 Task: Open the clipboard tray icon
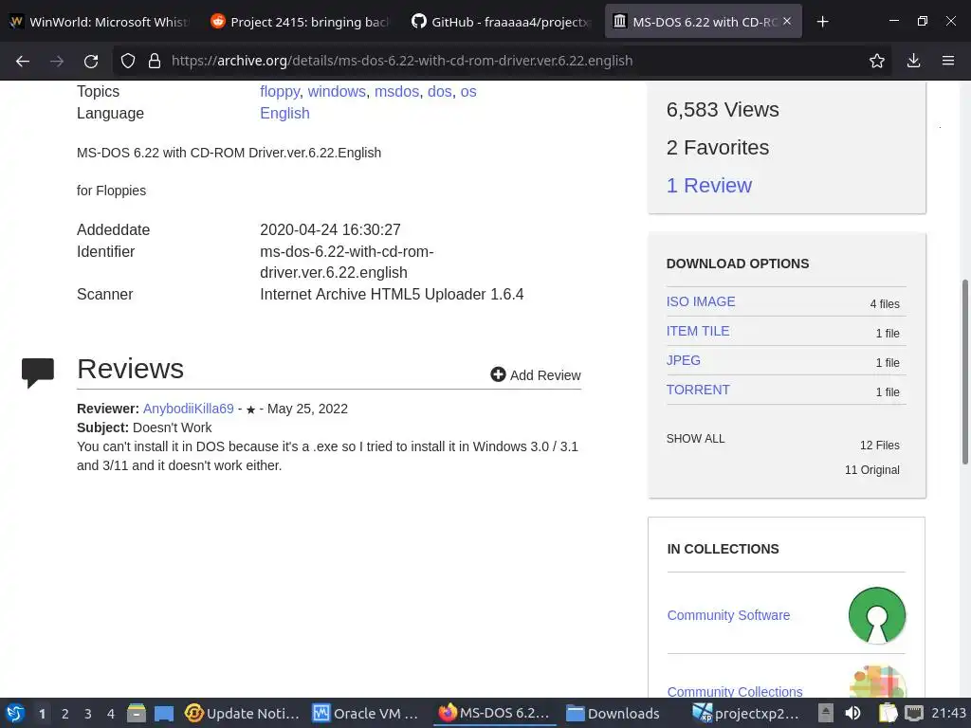coord(888,713)
